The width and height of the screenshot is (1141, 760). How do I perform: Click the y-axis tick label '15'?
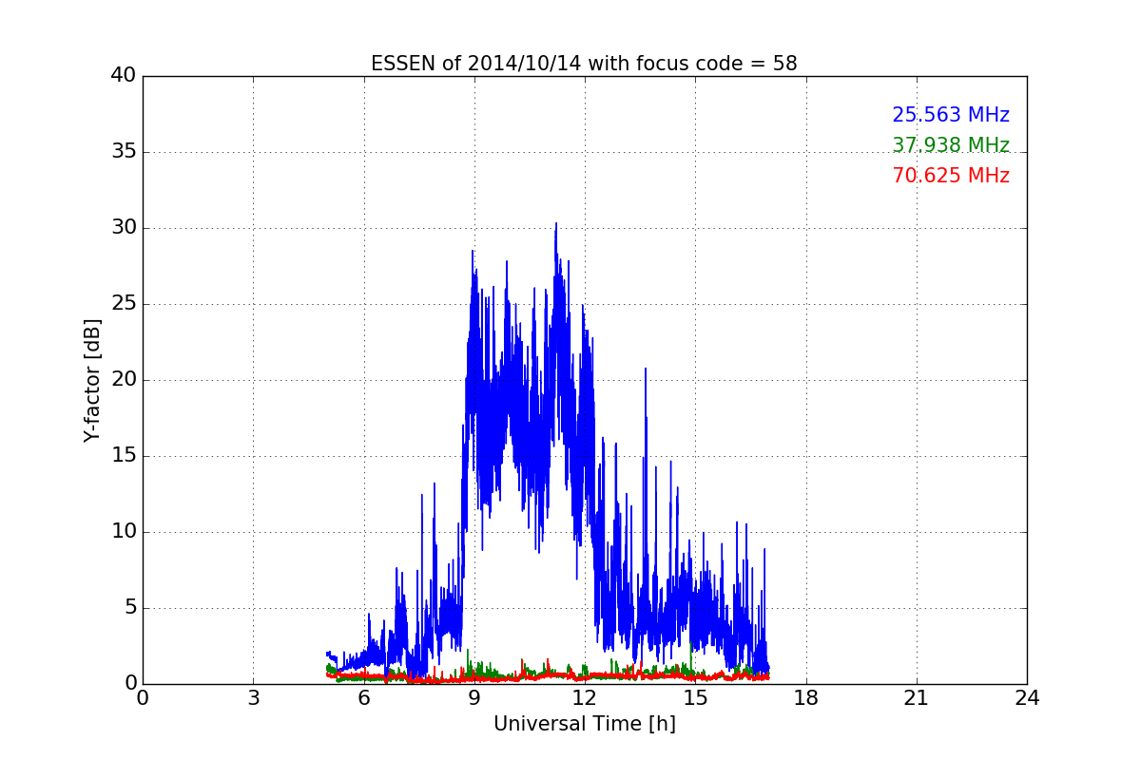[123, 456]
